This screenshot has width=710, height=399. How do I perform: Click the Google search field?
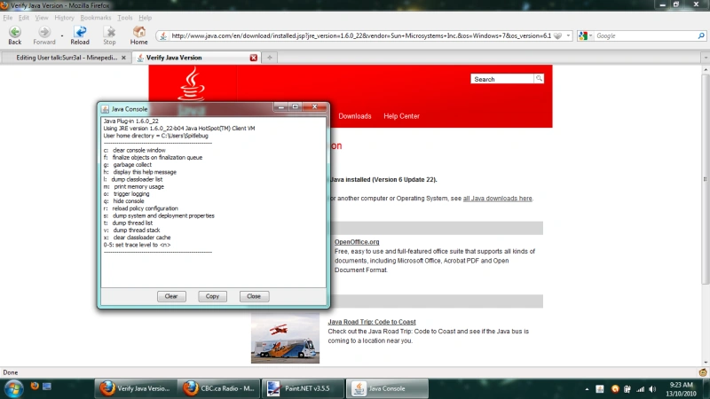pyautogui.click(x=646, y=35)
